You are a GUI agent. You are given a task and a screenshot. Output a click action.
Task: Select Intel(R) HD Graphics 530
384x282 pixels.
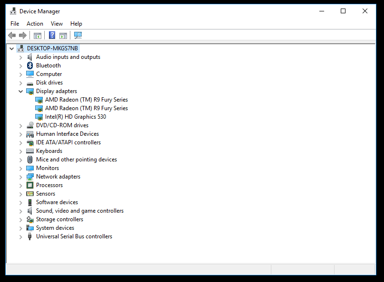pos(76,117)
